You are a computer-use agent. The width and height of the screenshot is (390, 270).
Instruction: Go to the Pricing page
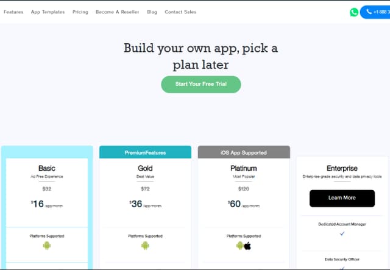80,12
